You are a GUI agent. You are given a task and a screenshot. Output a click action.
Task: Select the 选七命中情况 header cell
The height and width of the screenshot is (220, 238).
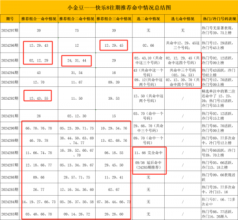[x=183, y=19]
